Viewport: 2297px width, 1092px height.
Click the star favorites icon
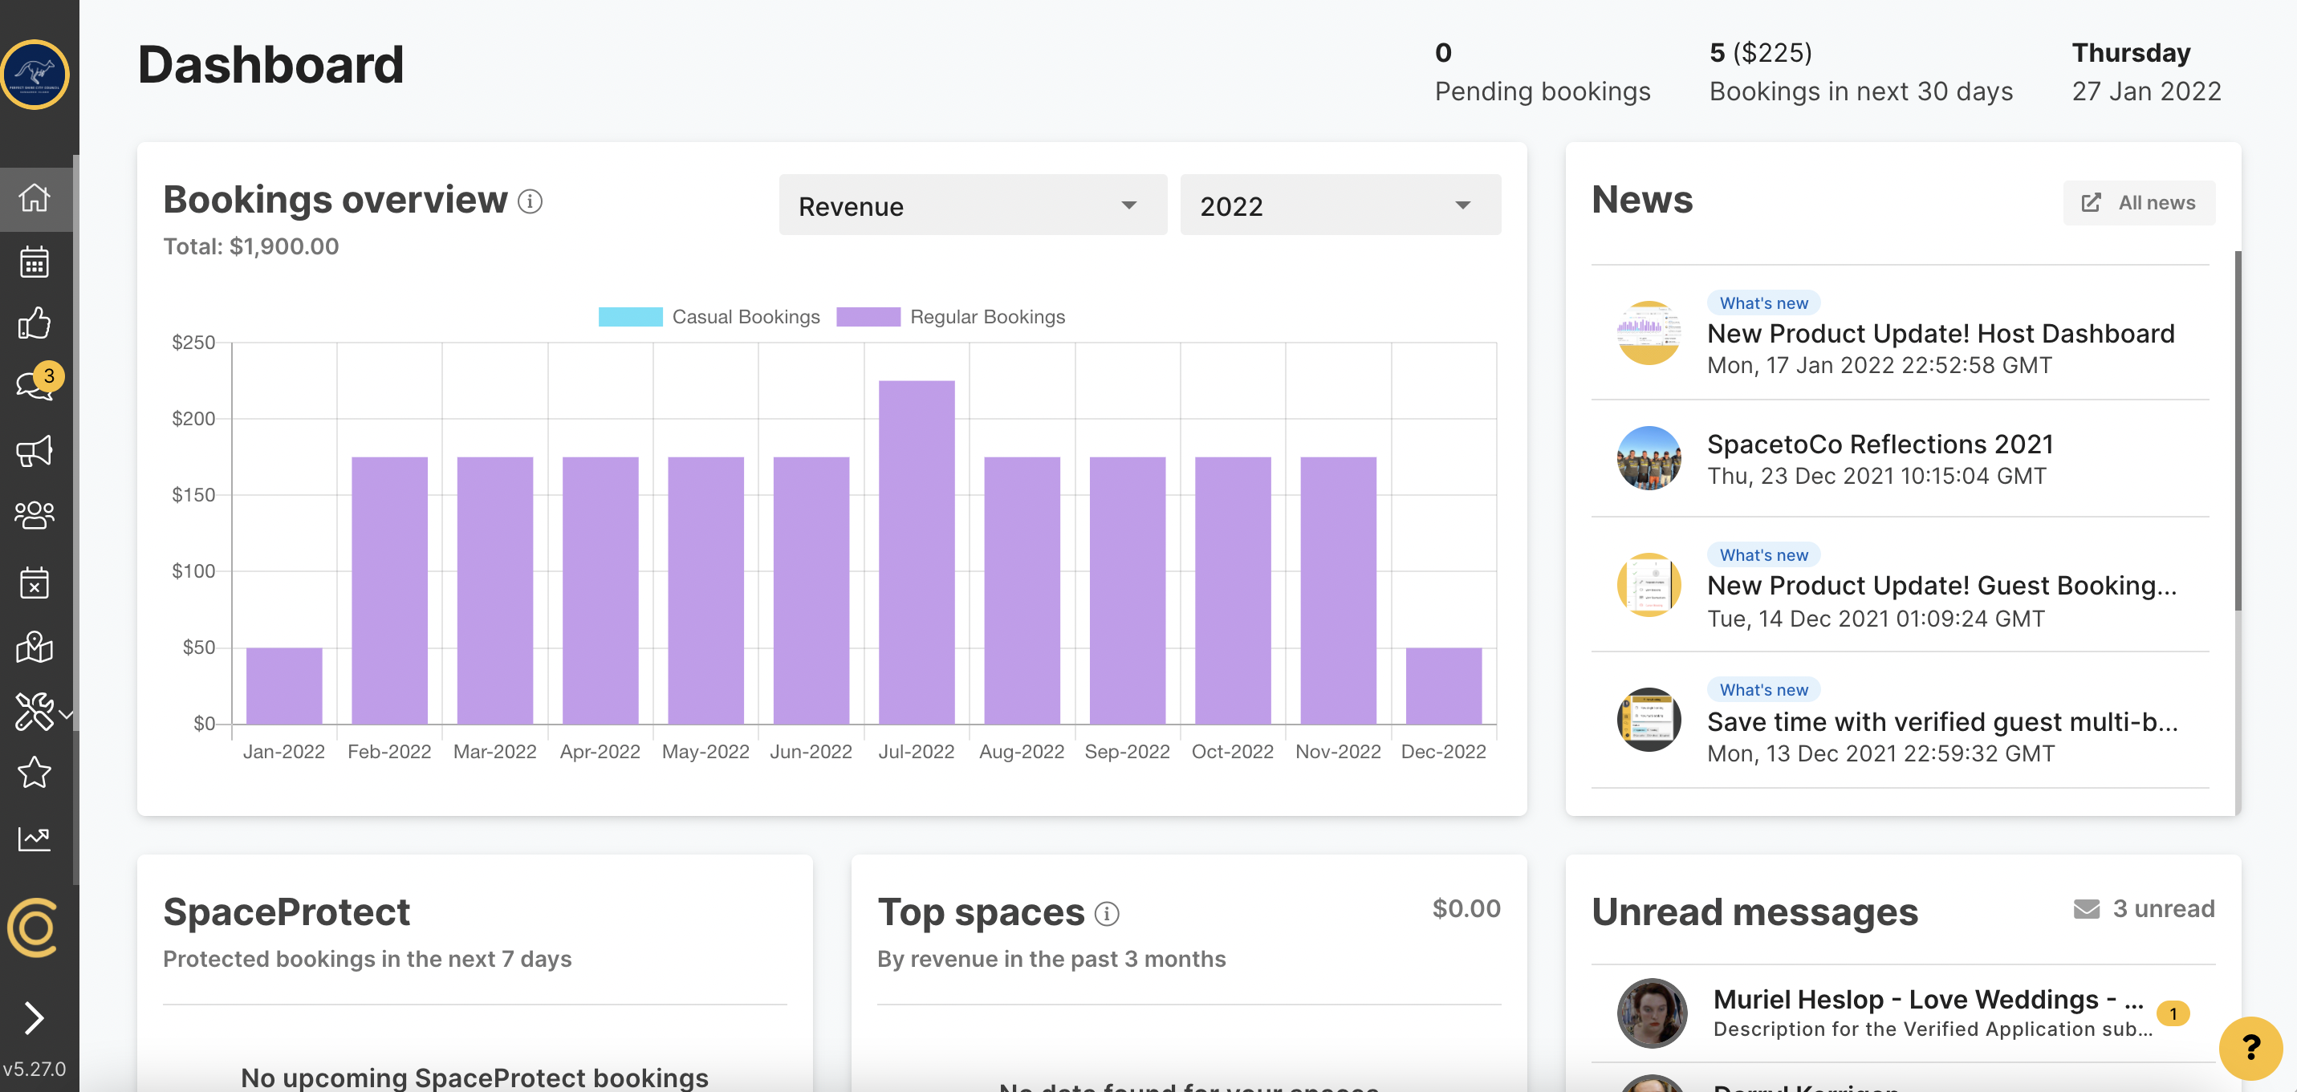[x=35, y=772]
